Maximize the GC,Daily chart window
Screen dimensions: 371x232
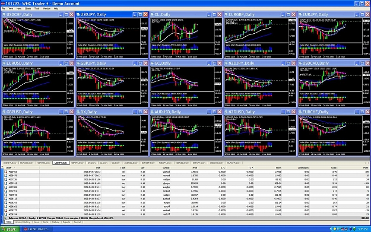tap(214, 63)
